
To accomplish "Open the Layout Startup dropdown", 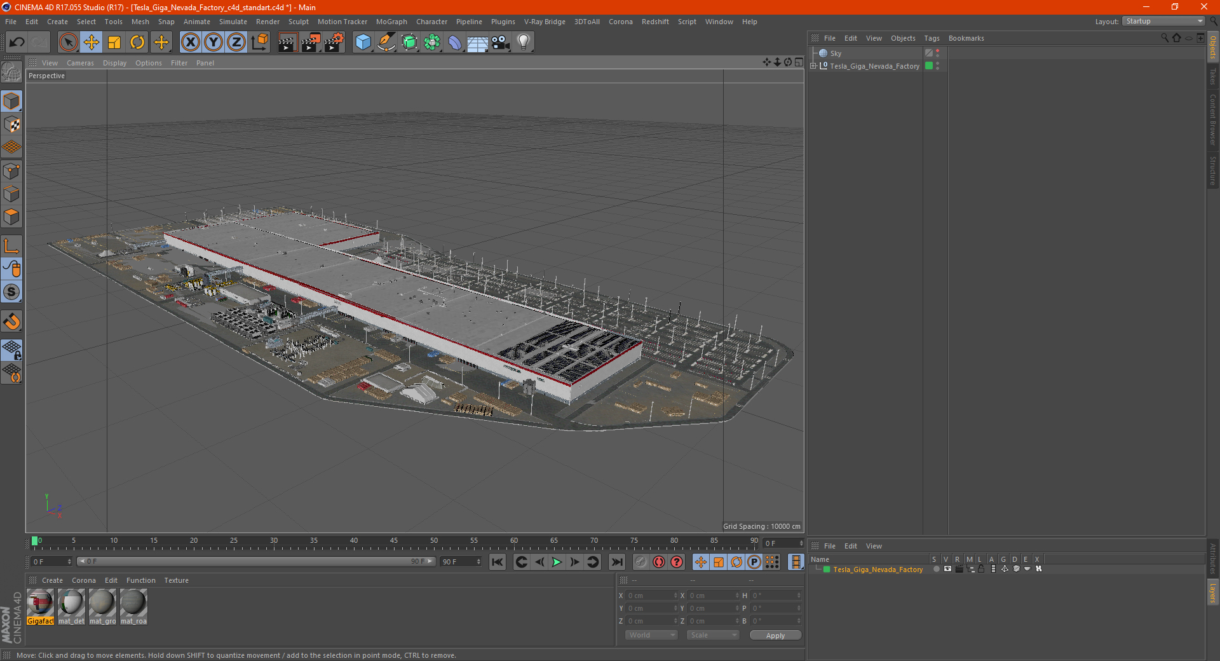I will (x=1164, y=21).
